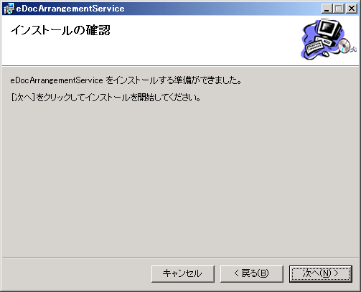Screen dimensions: 361x292
Task: Click the keyboard in banner graphic
Action: coord(314,47)
